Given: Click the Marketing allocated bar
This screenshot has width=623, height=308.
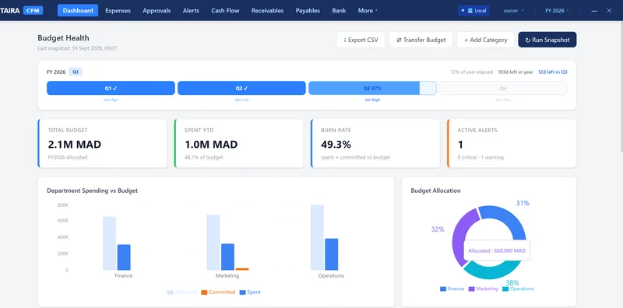Looking at the screenshot, I should tap(213, 243).
